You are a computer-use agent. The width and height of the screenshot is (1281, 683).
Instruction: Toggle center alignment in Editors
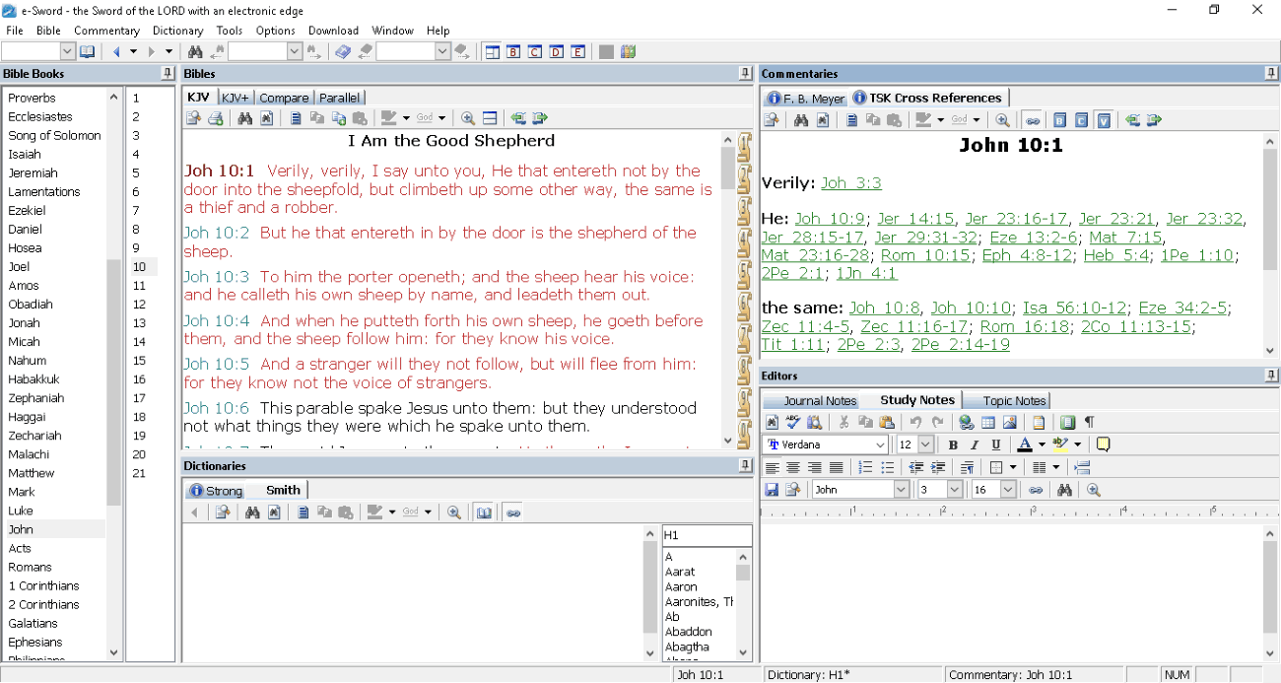pos(793,467)
